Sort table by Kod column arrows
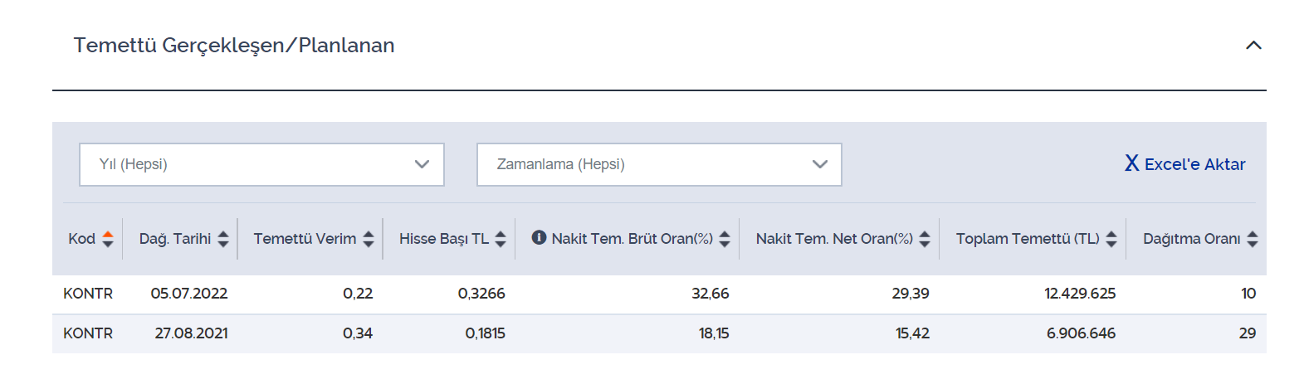Viewport: 1304px width, 384px height. pyautogui.click(x=108, y=239)
